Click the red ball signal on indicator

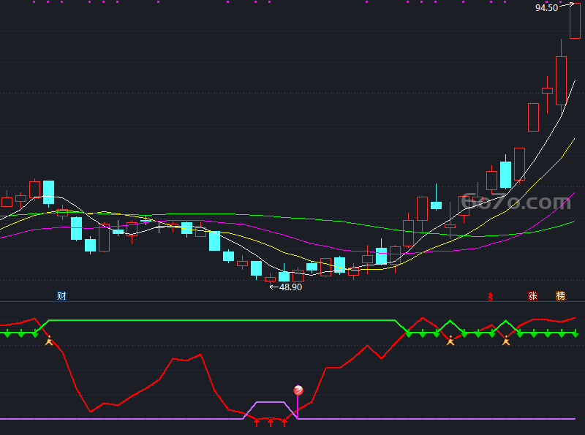298,390
